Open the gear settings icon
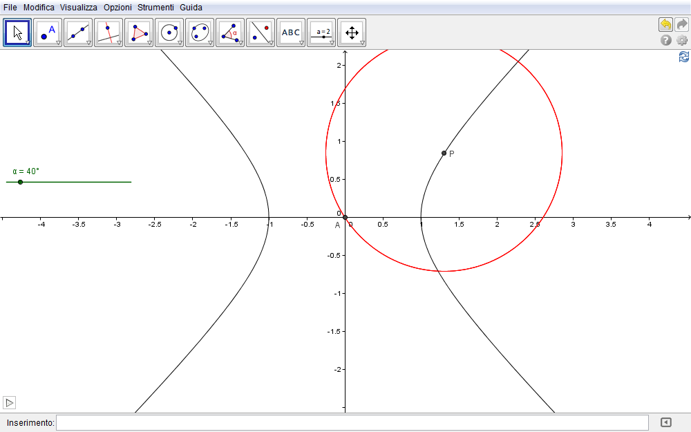The width and height of the screenshot is (691, 432). pyautogui.click(x=682, y=41)
